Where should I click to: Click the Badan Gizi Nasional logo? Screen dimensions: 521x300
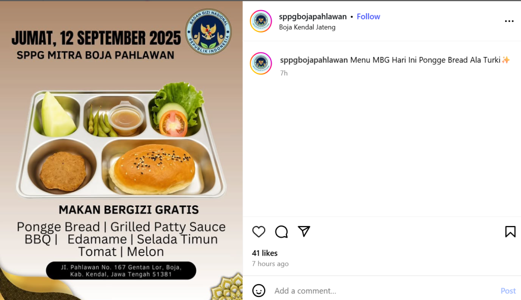click(208, 32)
